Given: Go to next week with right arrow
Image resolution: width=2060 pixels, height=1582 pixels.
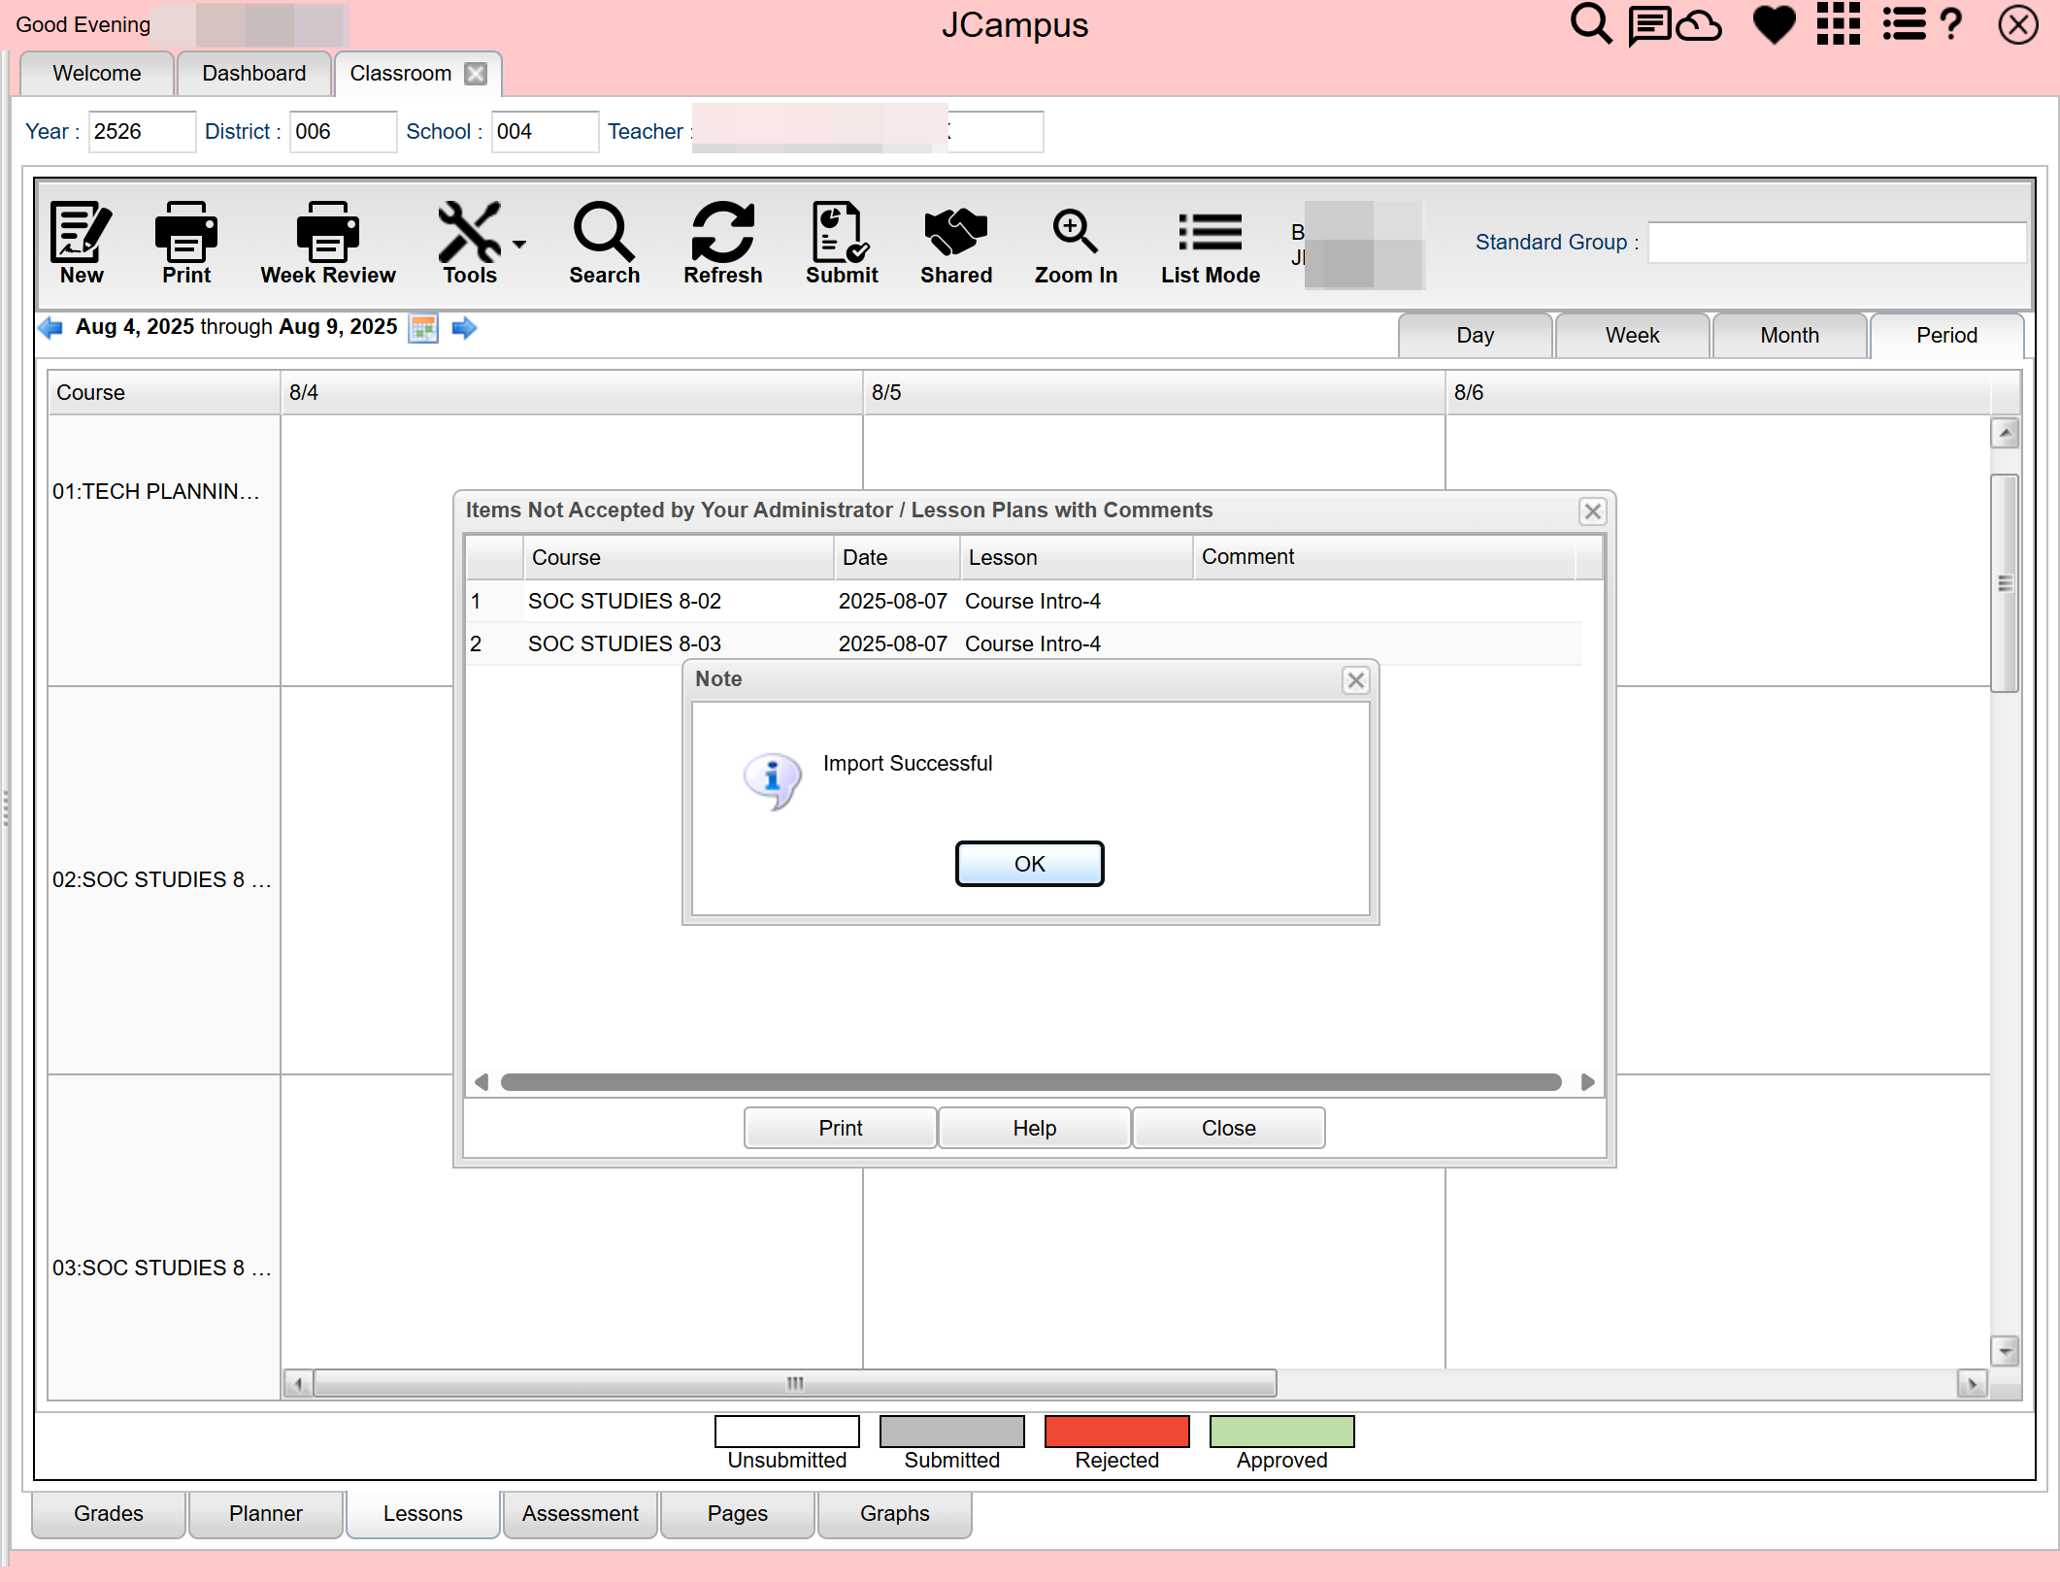Looking at the screenshot, I should point(464,328).
